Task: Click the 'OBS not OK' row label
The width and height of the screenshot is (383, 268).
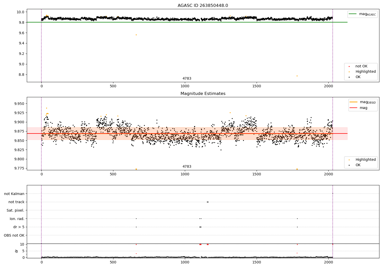Action: [x=14, y=235]
